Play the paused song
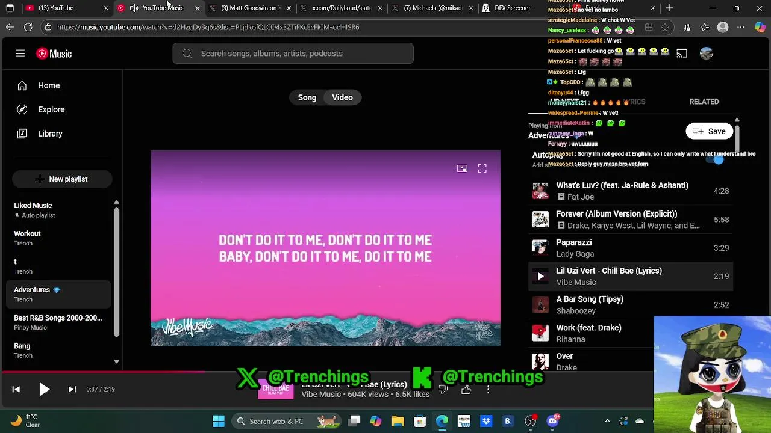771x433 pixels. [44, 389]
